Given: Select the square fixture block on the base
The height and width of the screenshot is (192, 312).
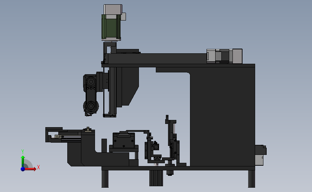Looking at the screenshot, I should pyautogui.click(x=124, y=140).
